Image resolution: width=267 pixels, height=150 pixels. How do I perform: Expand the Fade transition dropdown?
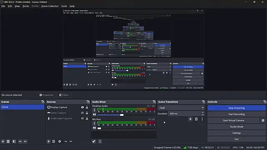point(181,107)
